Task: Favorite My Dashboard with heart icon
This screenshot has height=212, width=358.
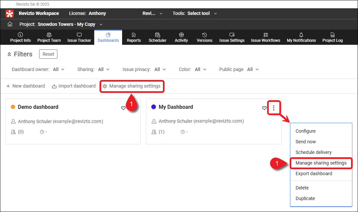Action: point(264,108)
